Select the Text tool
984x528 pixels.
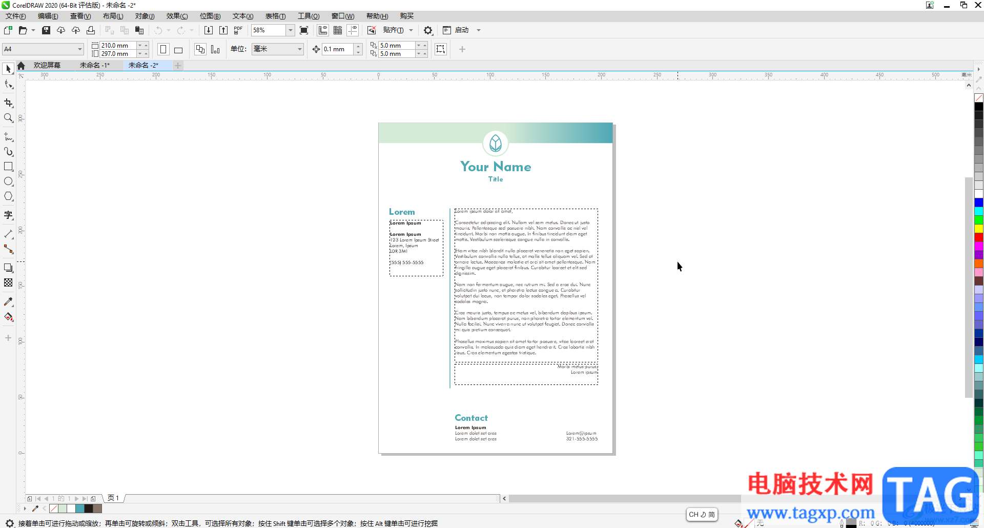pos(8,215)
